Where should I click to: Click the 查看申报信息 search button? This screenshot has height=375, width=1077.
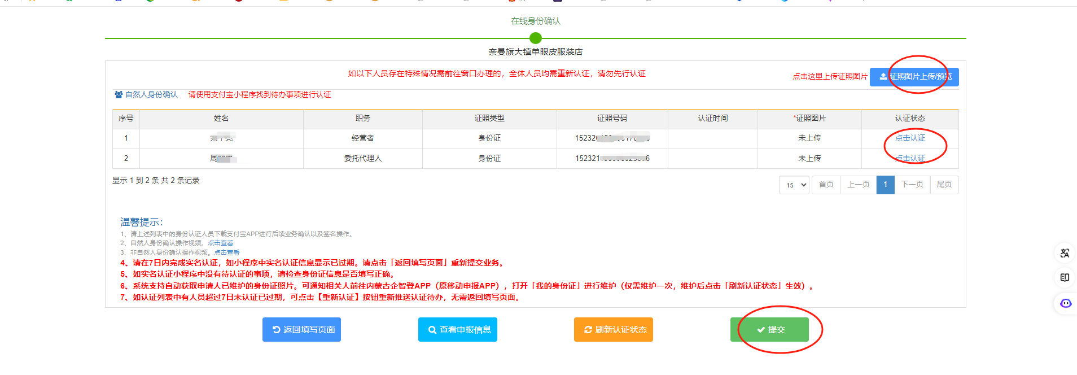(x=457, y=330)
